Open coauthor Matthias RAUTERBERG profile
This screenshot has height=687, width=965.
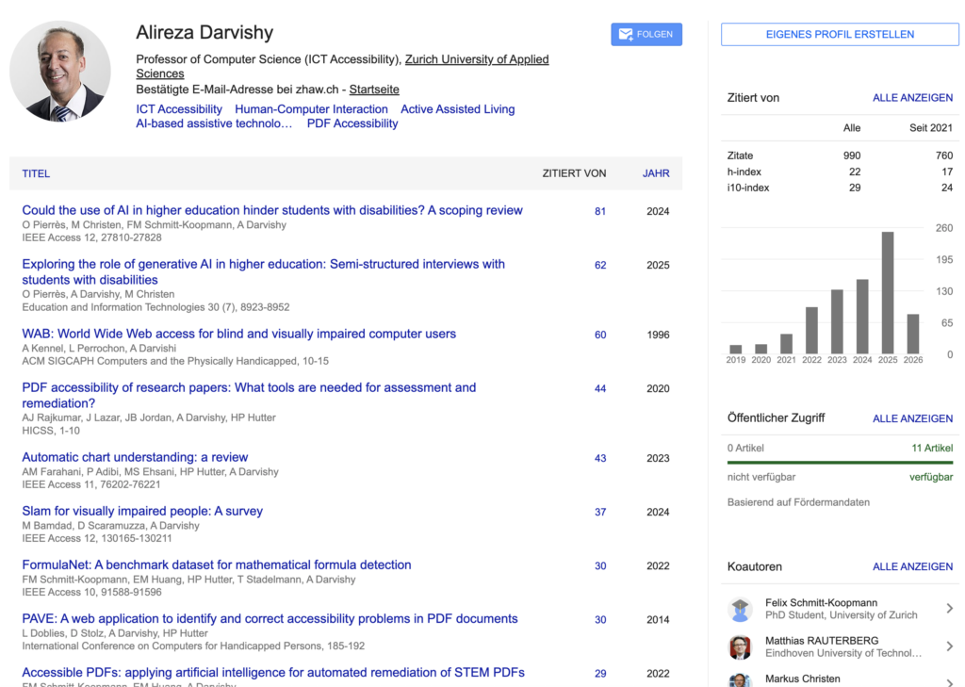coord(822,641)
